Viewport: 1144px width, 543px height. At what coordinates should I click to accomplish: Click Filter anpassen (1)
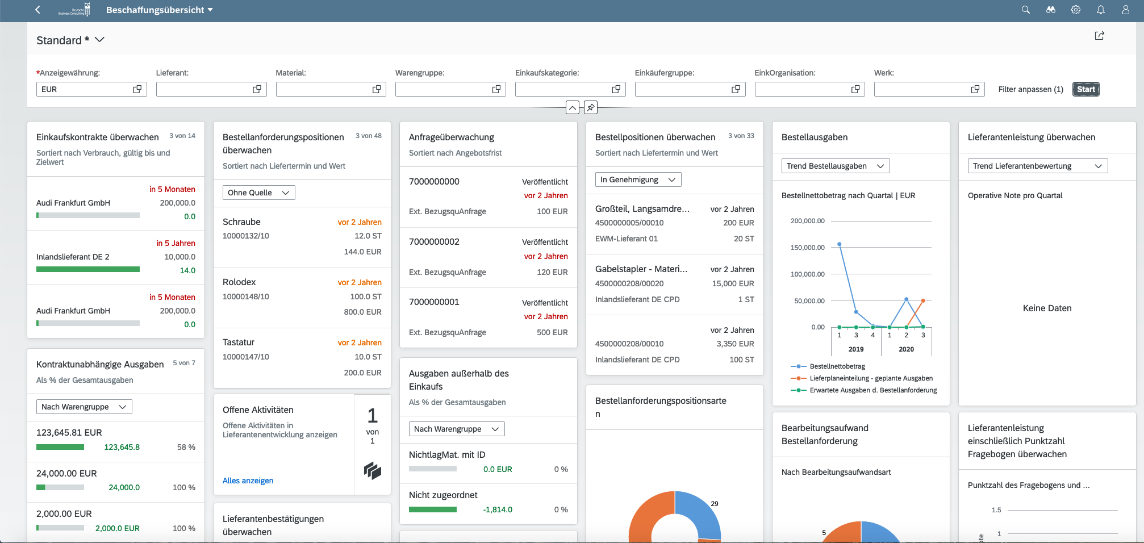(1030, 89)
